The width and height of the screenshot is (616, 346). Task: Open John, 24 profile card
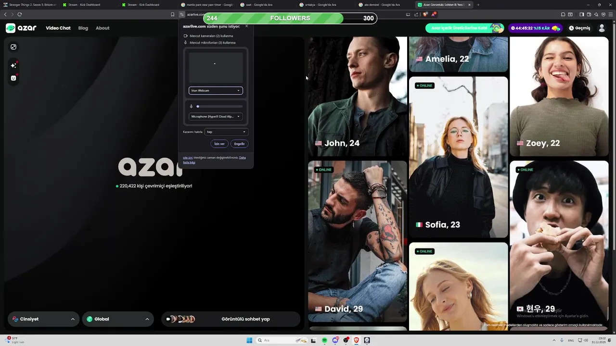tap(358, 97)
